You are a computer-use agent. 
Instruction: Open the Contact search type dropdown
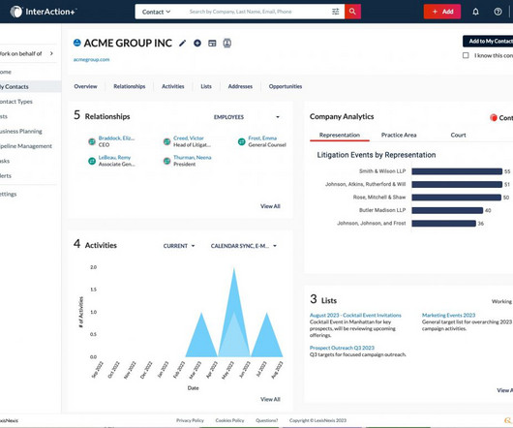[x=156, y=12]
